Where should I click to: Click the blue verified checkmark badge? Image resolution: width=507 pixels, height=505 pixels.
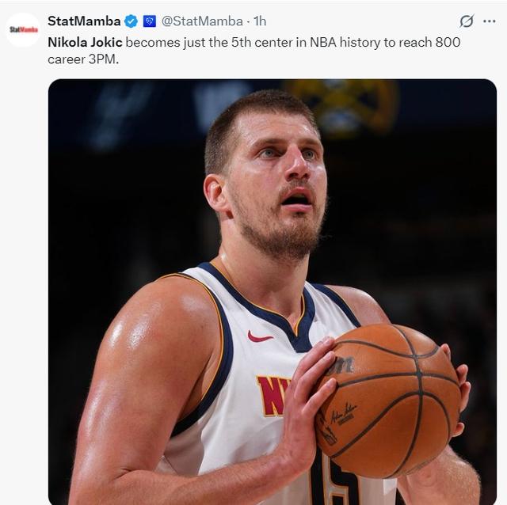[x=132, y=21]
